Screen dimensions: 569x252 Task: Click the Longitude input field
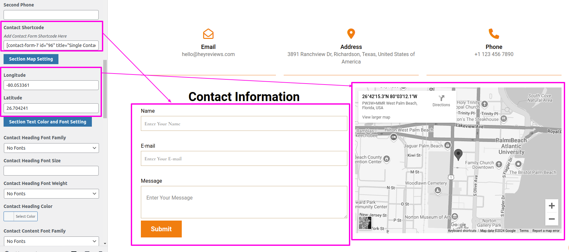[51, 85]
